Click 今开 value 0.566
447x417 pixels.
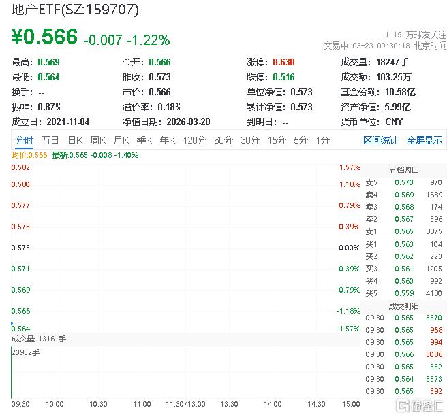coord(159,62)
